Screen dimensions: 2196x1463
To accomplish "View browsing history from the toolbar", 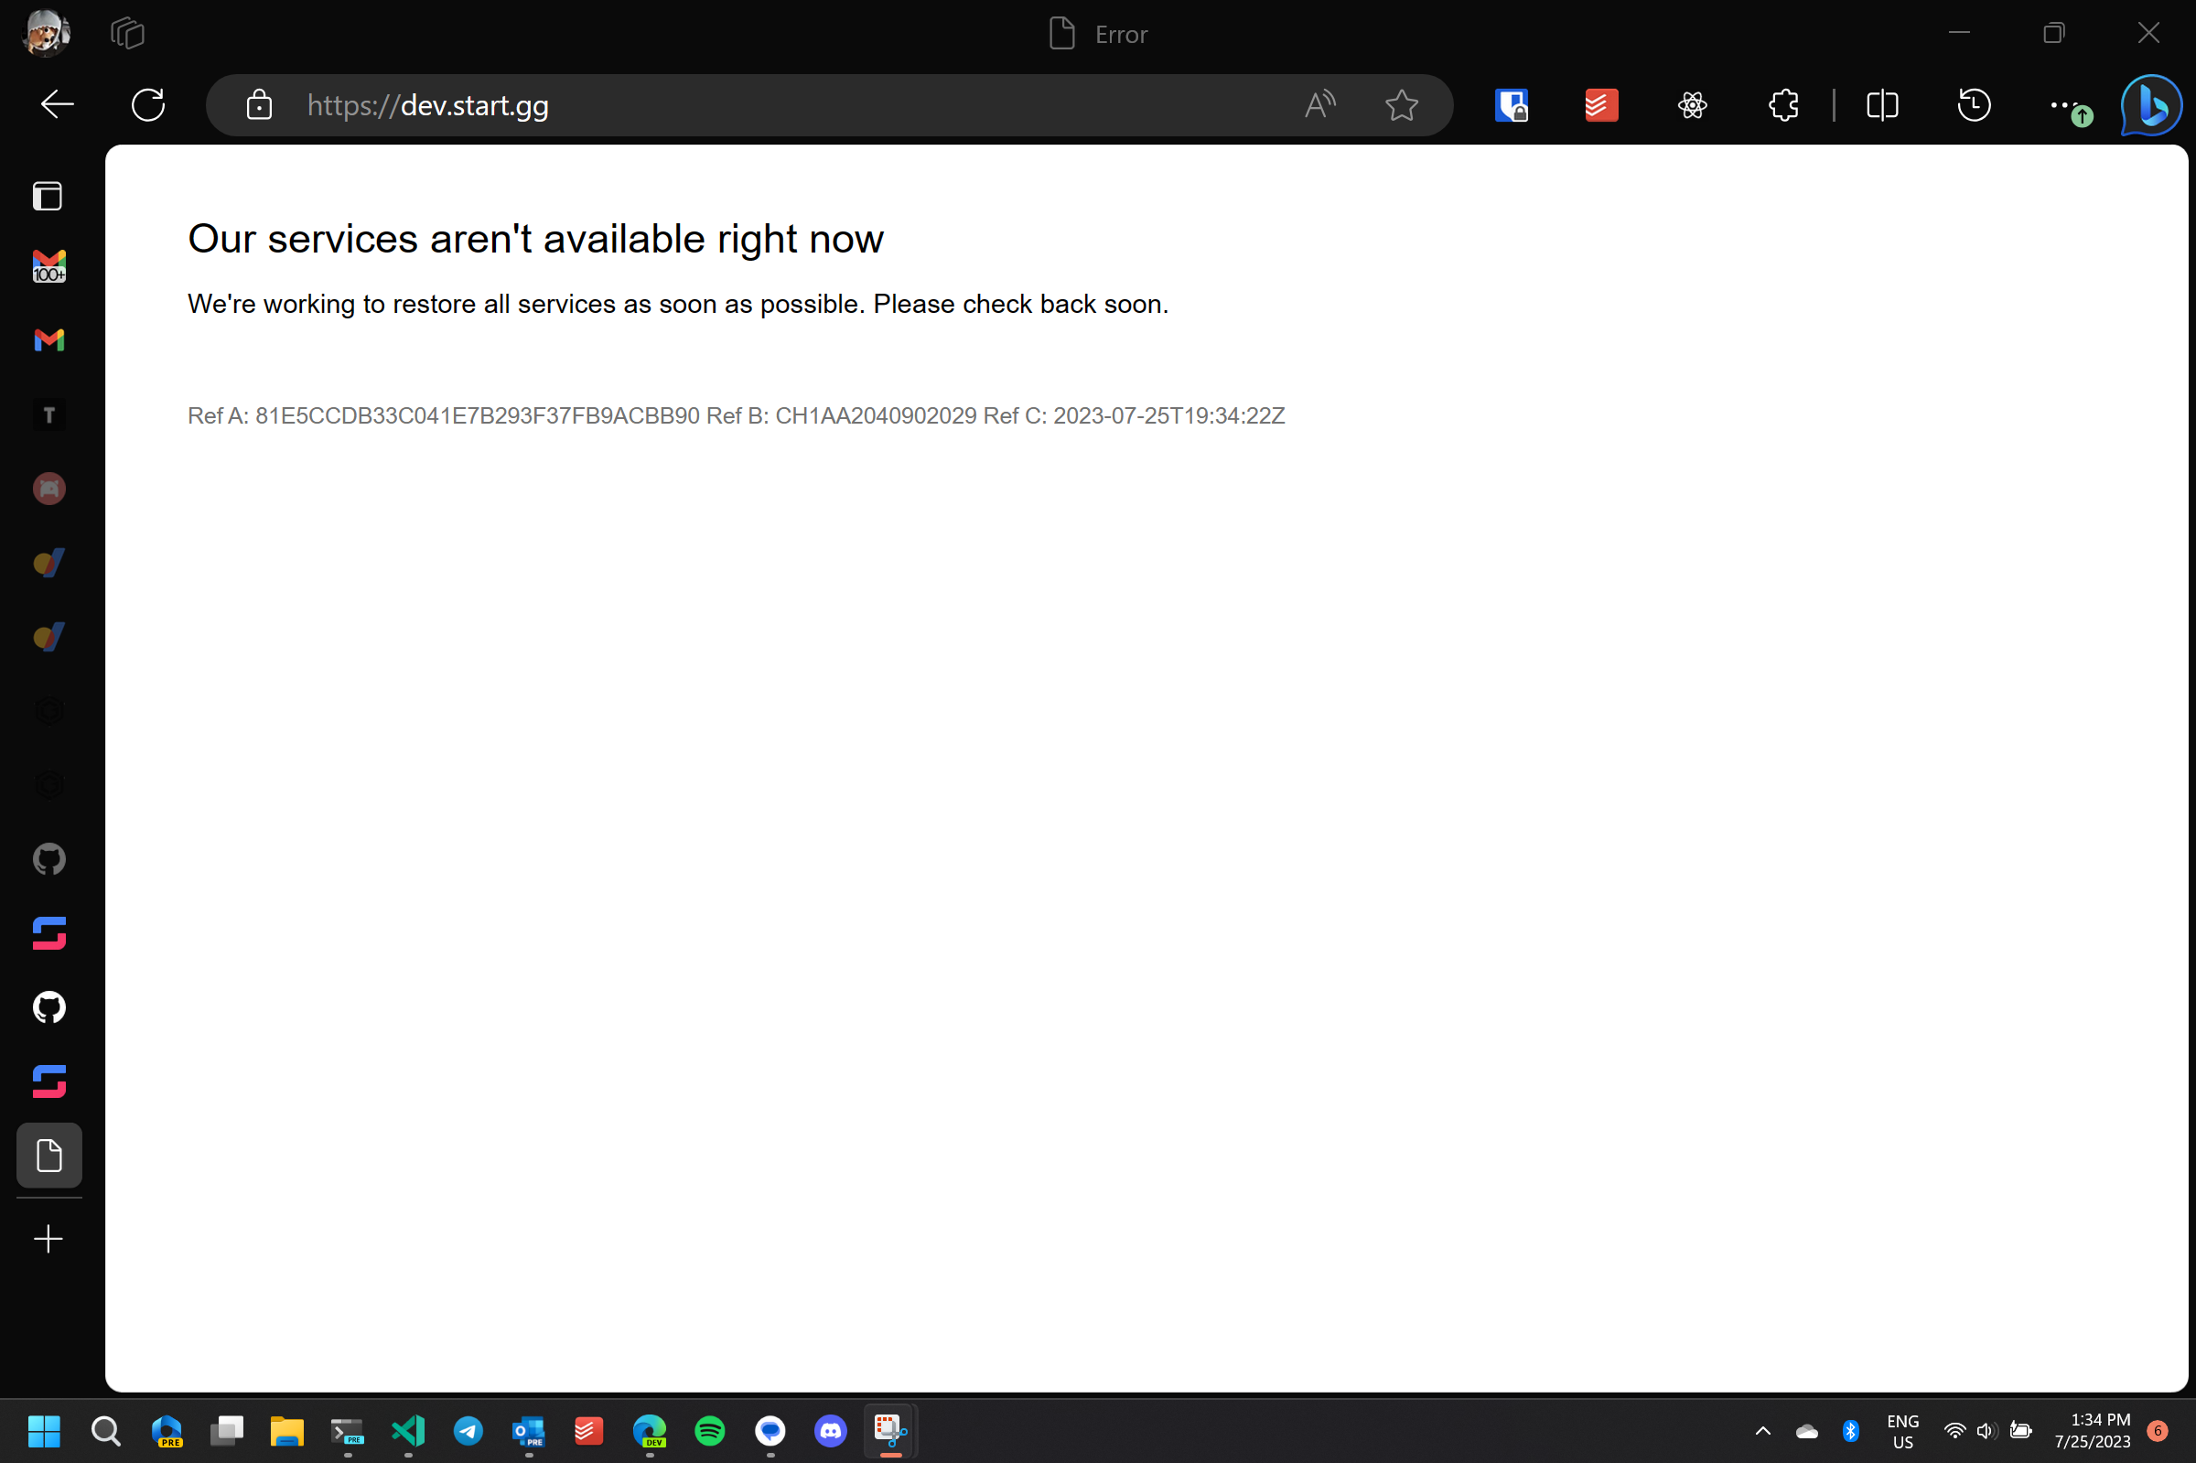I will (1975, 104).
